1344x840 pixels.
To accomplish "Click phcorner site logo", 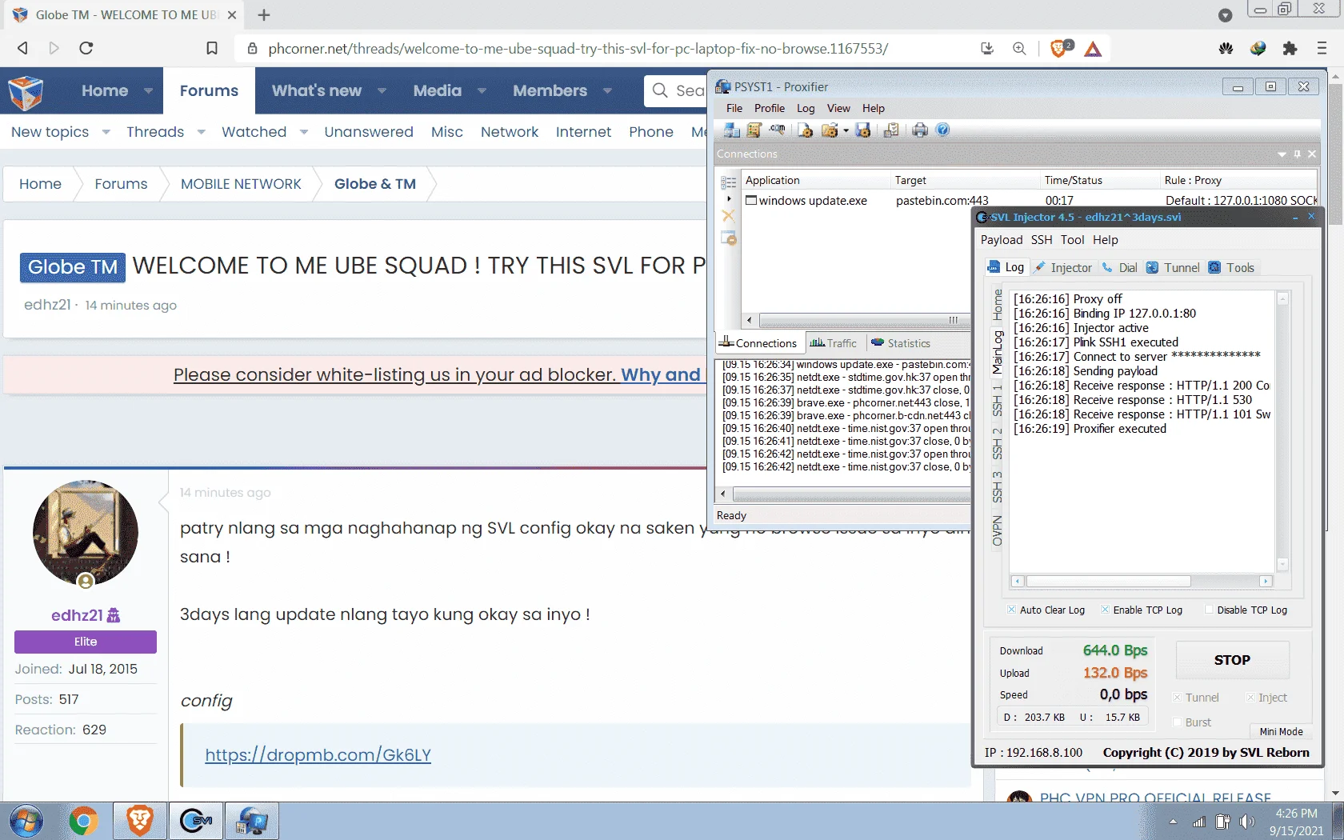I will 26,92.
